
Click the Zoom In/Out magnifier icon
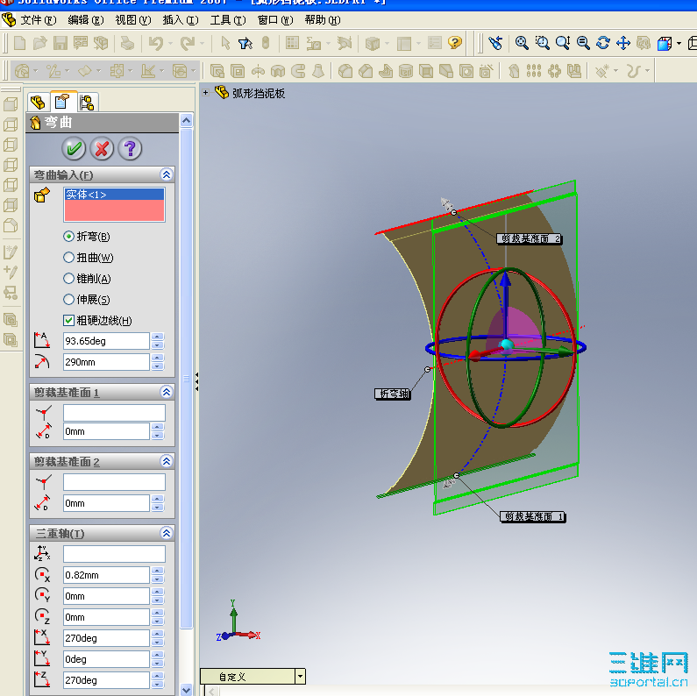(x=562, y=43)
